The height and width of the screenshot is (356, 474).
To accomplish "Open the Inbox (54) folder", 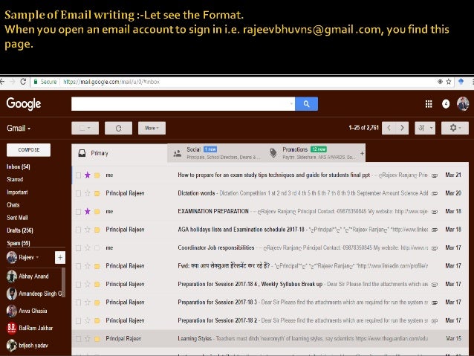I will click(18, 166).
